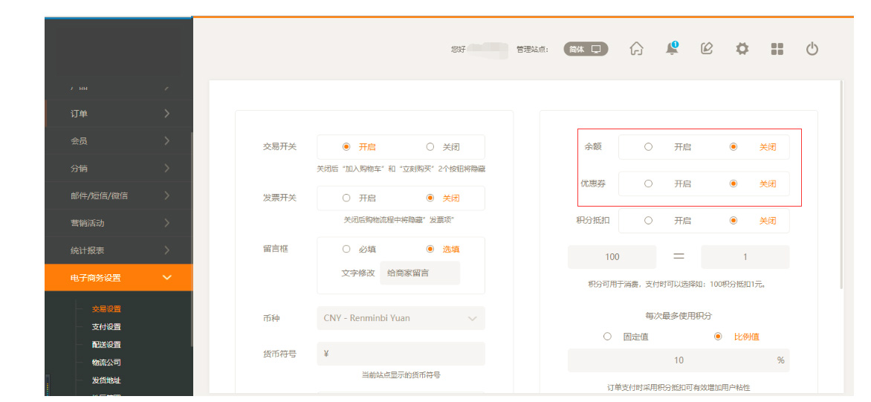This screenshot has width=871, height=402.
Task: Open the settings gear icon
Action: click(742, 49)
